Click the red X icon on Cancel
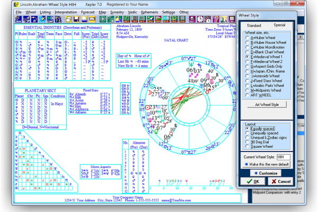 pos(274,181)
